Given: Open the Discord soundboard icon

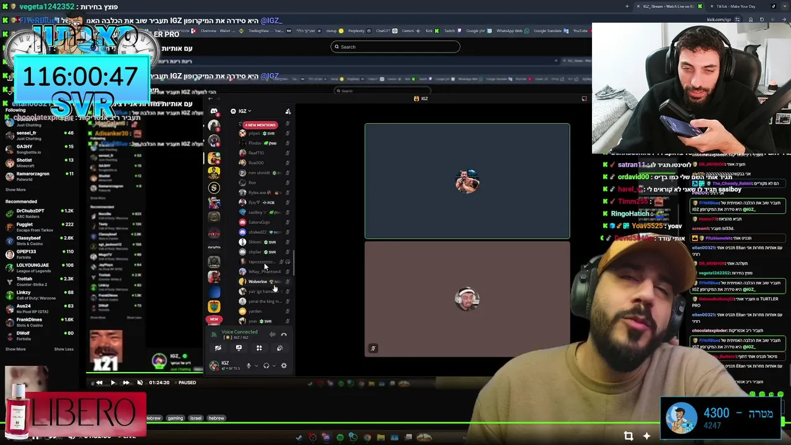Looking at the screenshot, I should 280,348.
